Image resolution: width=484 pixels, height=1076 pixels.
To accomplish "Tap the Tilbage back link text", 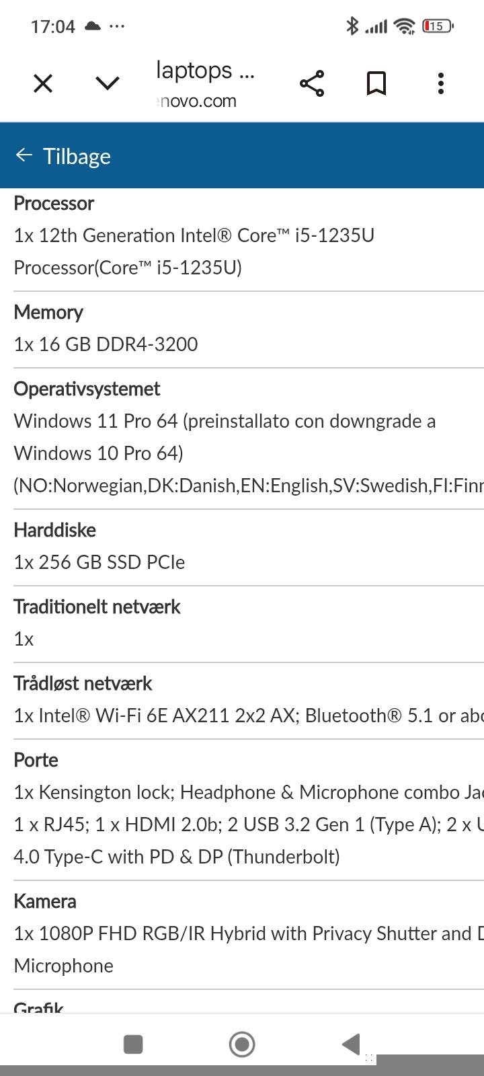I will tap(77, 156).
